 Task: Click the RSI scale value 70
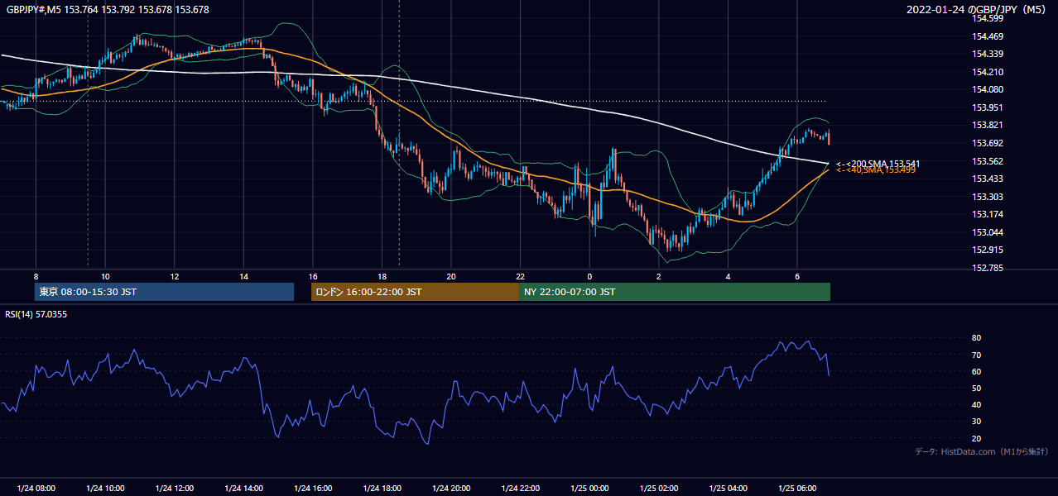pyautogui.click(x=976, y=355)
